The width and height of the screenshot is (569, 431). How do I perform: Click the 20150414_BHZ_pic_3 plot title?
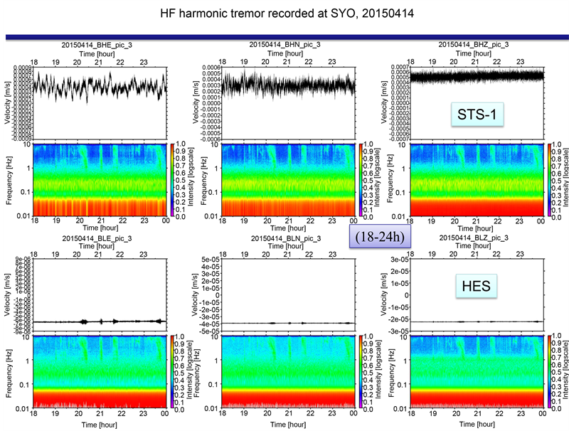tap(477, 44)
